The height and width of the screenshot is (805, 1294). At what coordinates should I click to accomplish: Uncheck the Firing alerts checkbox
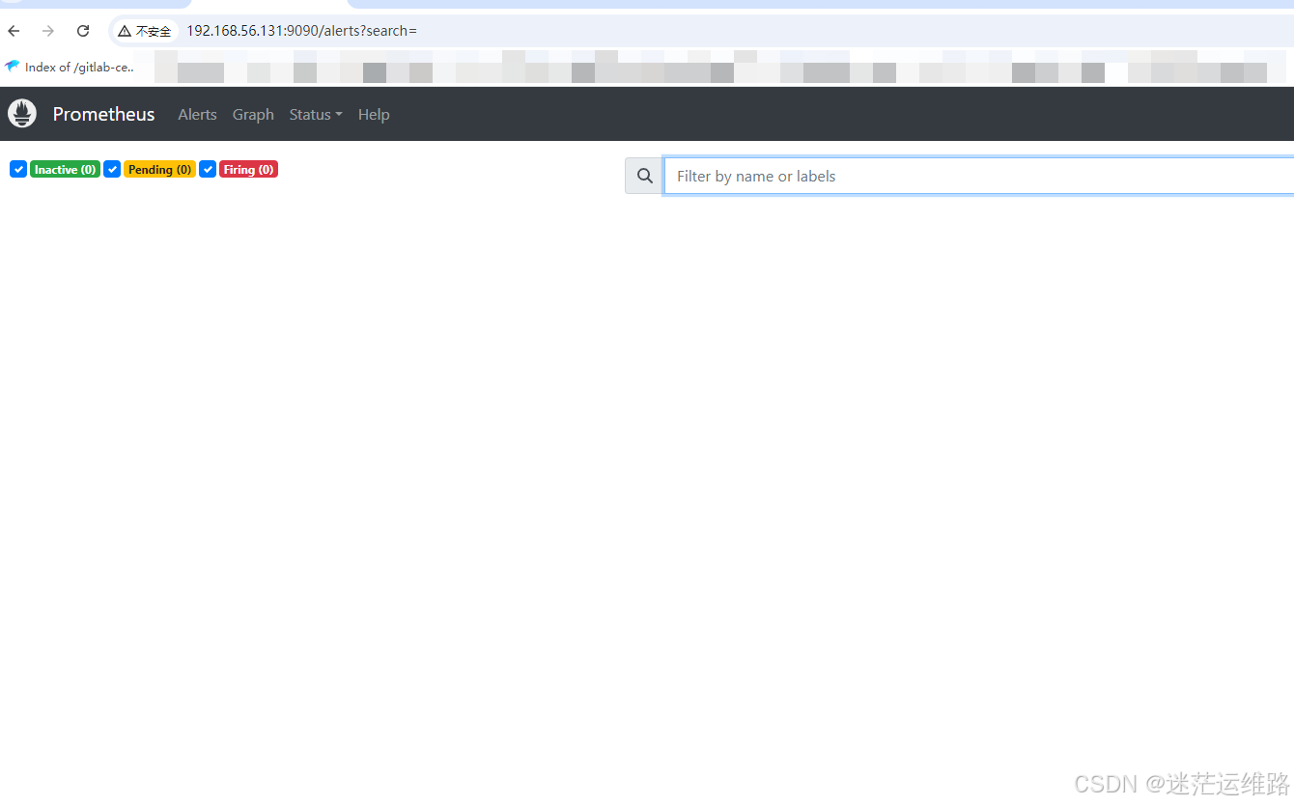click(208, 169)
